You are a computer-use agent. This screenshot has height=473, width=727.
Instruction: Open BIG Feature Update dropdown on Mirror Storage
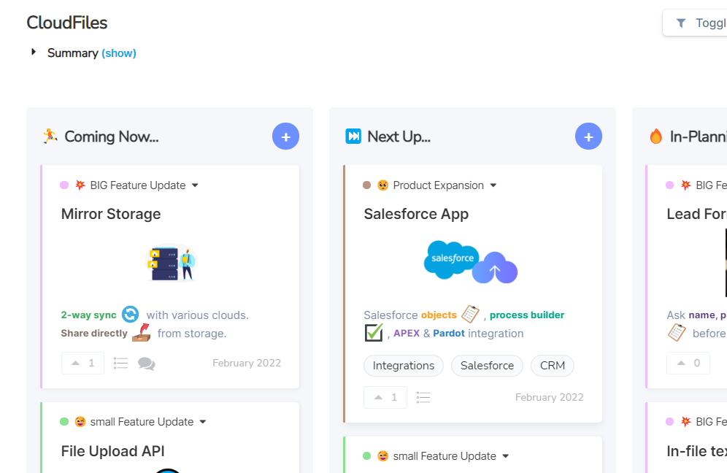[195, 185]
